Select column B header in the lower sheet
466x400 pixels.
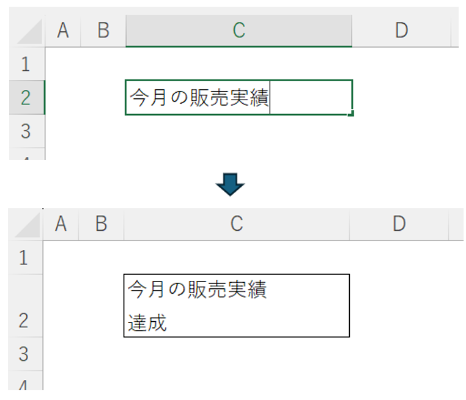[x=101, y=224]
